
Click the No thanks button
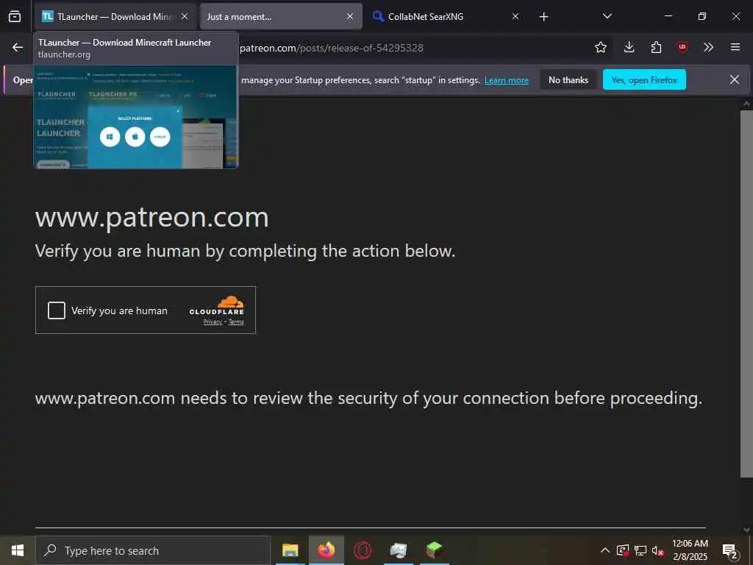[568, 79]
